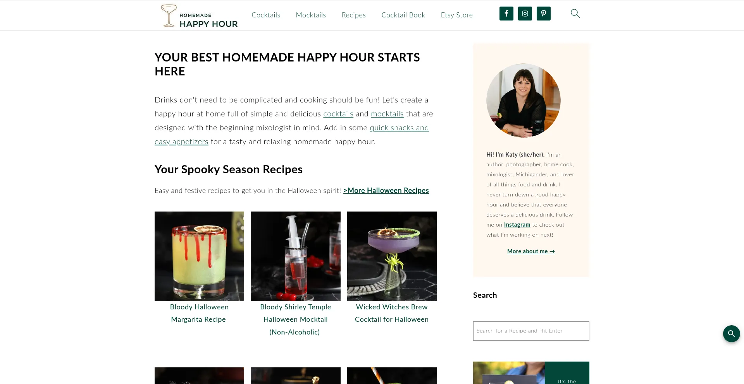Open the Instagram link in Katy's bio
This screenshot has width=744, height=384.
click(517, 225)
